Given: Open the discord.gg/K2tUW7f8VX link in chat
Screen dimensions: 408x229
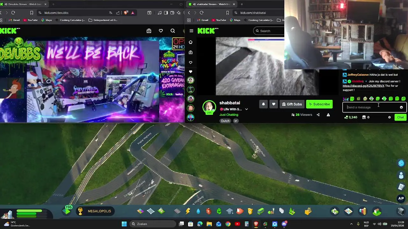Looking at the screenshot, I should (363, 86).
